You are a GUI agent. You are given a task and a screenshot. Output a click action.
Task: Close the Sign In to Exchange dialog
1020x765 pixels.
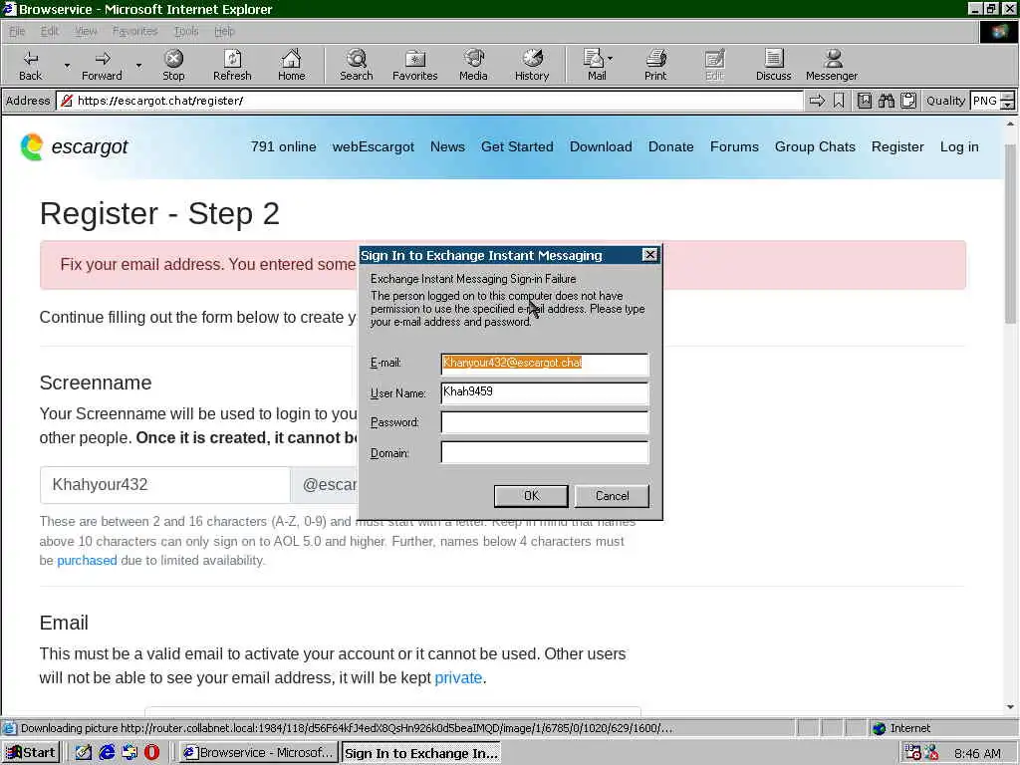tap(649, 255)
